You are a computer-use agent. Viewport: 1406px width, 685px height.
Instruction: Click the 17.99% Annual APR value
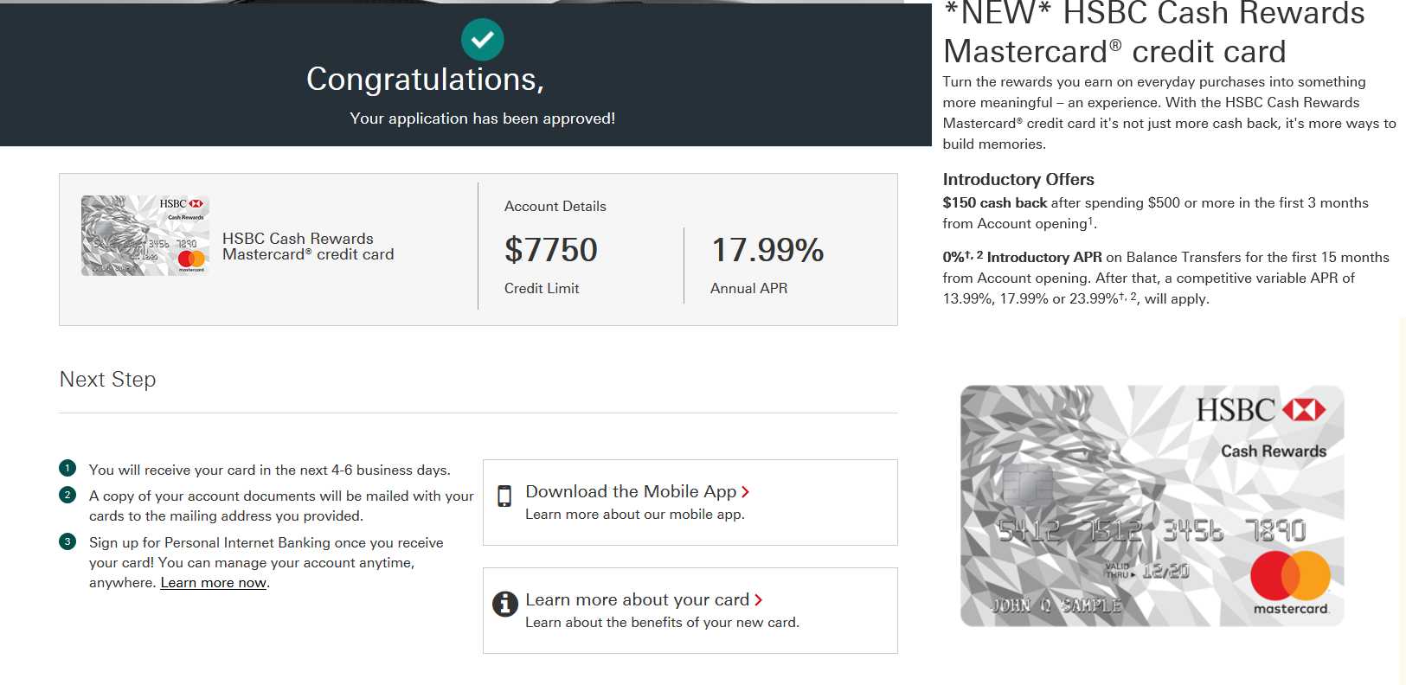tap(767, 250)
